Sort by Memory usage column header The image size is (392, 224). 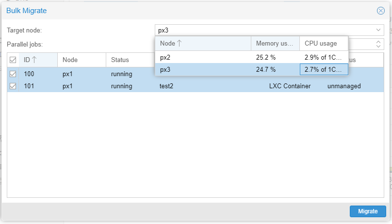click(x=275, y=44)
